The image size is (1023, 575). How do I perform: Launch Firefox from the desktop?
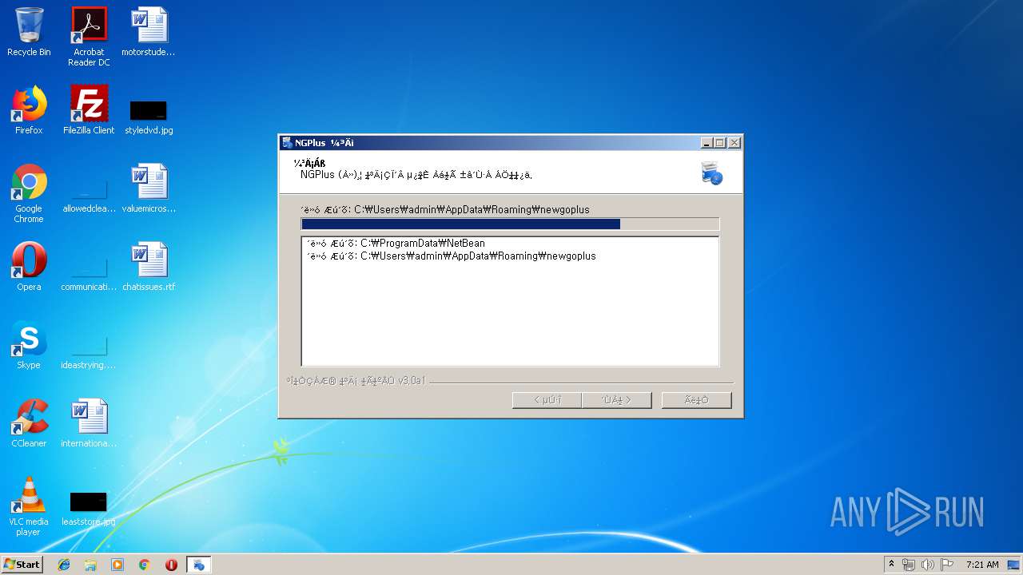click(x=29, y=110)
